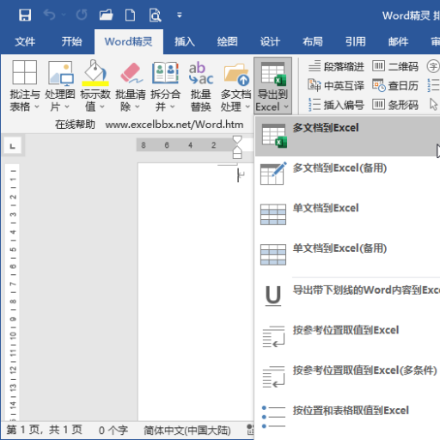Choose 按参考位置取值到Excel(多条件) menu item
The height and width of the screenshot is (440, 440).
[347, 376]
